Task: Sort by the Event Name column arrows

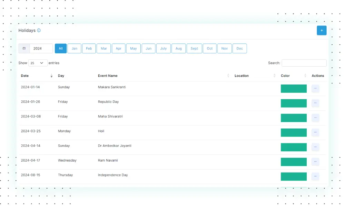Action: tap(228, 76)
